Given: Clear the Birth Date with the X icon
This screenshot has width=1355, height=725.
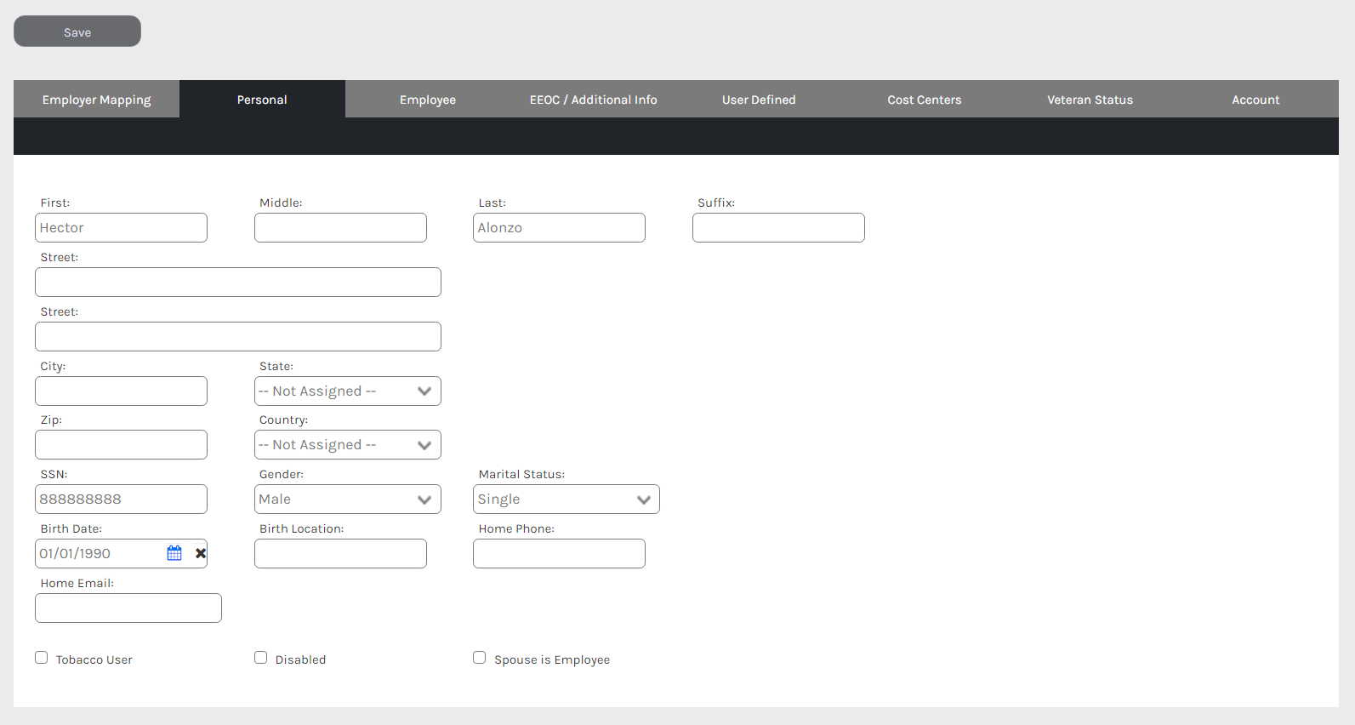Looking at the screenshot, I should [201, 553].
